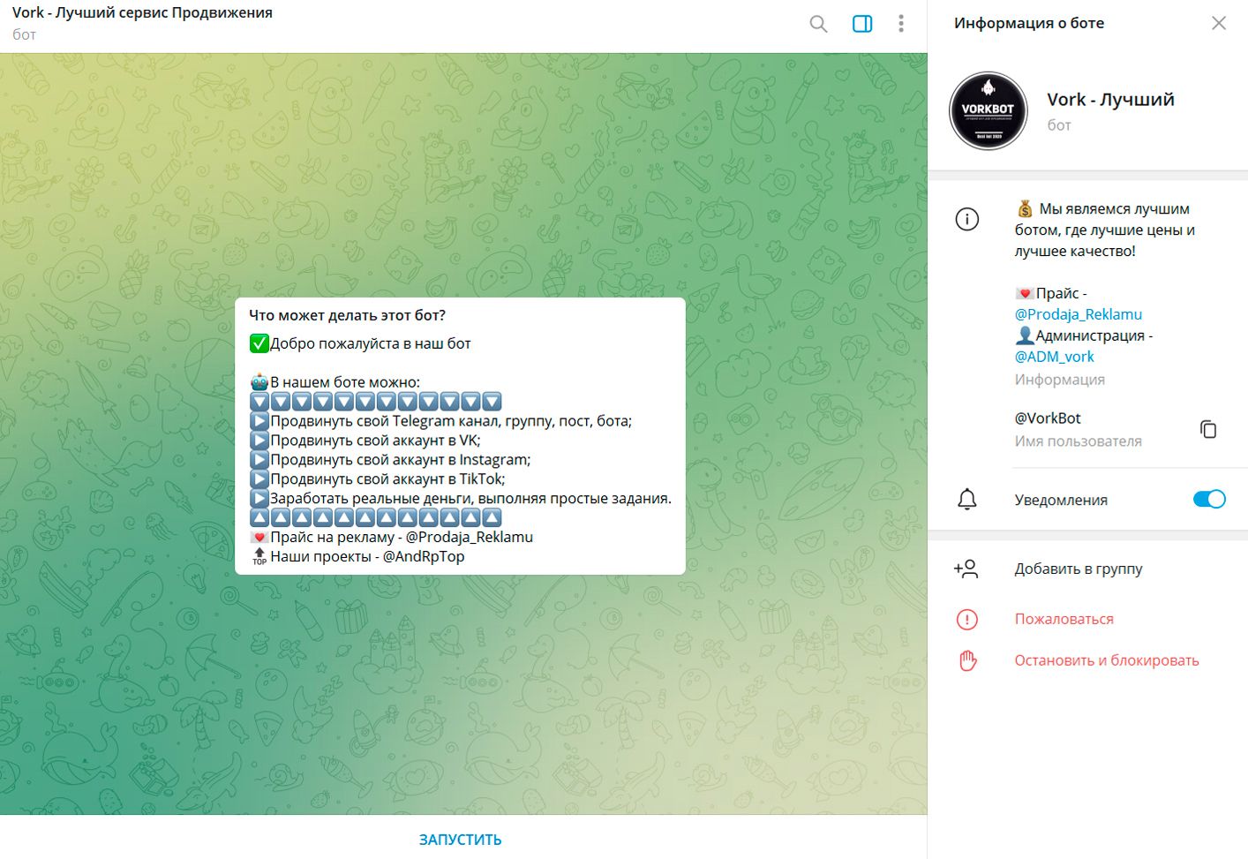Select Пожаловаться to report the bot

tap(1064, 619)
